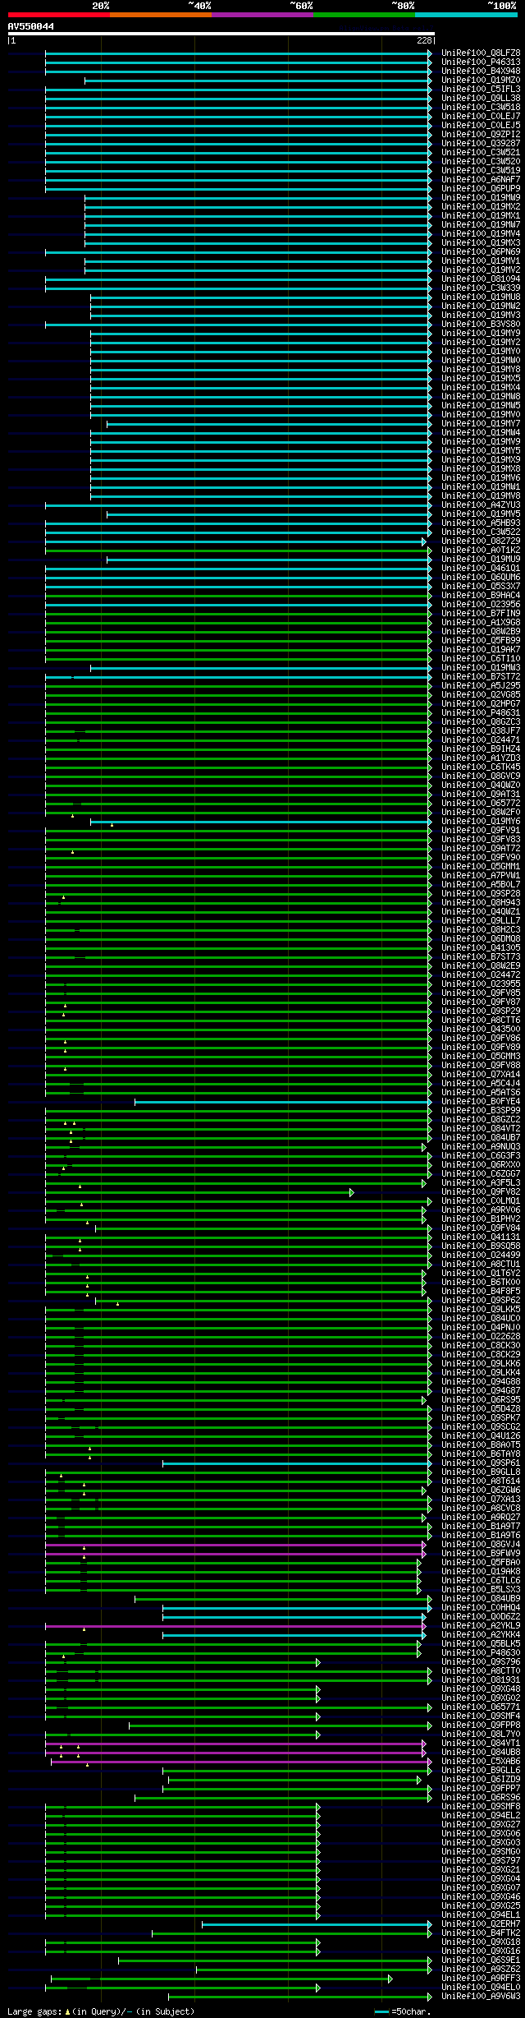
Task: Click the UniRef100_Q6PN69 label
Action: tap(481, 252)
